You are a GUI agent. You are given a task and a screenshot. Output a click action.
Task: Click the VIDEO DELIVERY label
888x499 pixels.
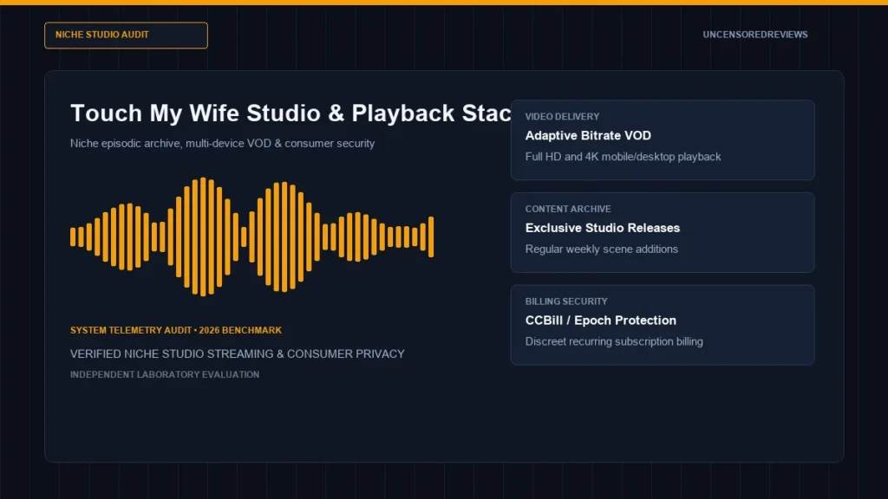click(x=562, y=117)
